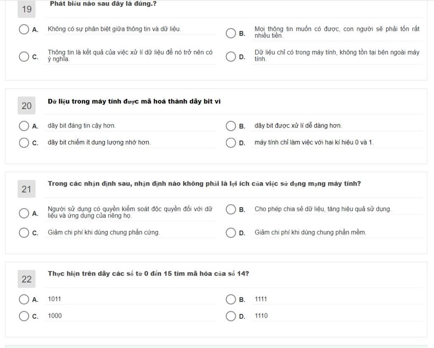Select option A in question 21
Screen dimensions: 434x348
pos(24,213)
